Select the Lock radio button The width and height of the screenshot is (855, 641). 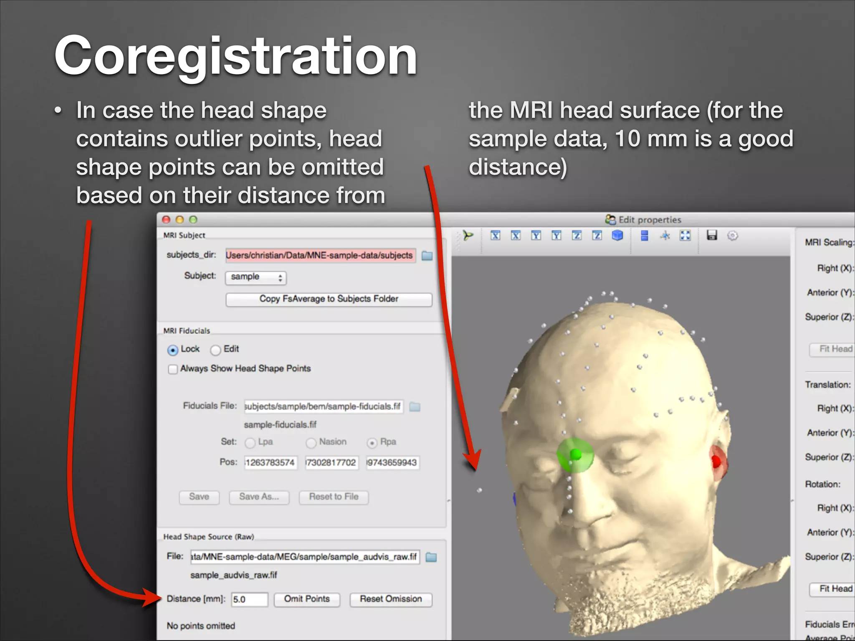click(172, 350)
